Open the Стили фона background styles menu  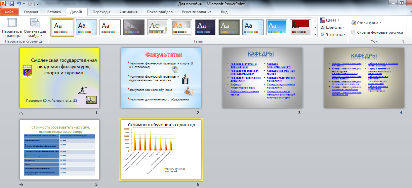366,23
